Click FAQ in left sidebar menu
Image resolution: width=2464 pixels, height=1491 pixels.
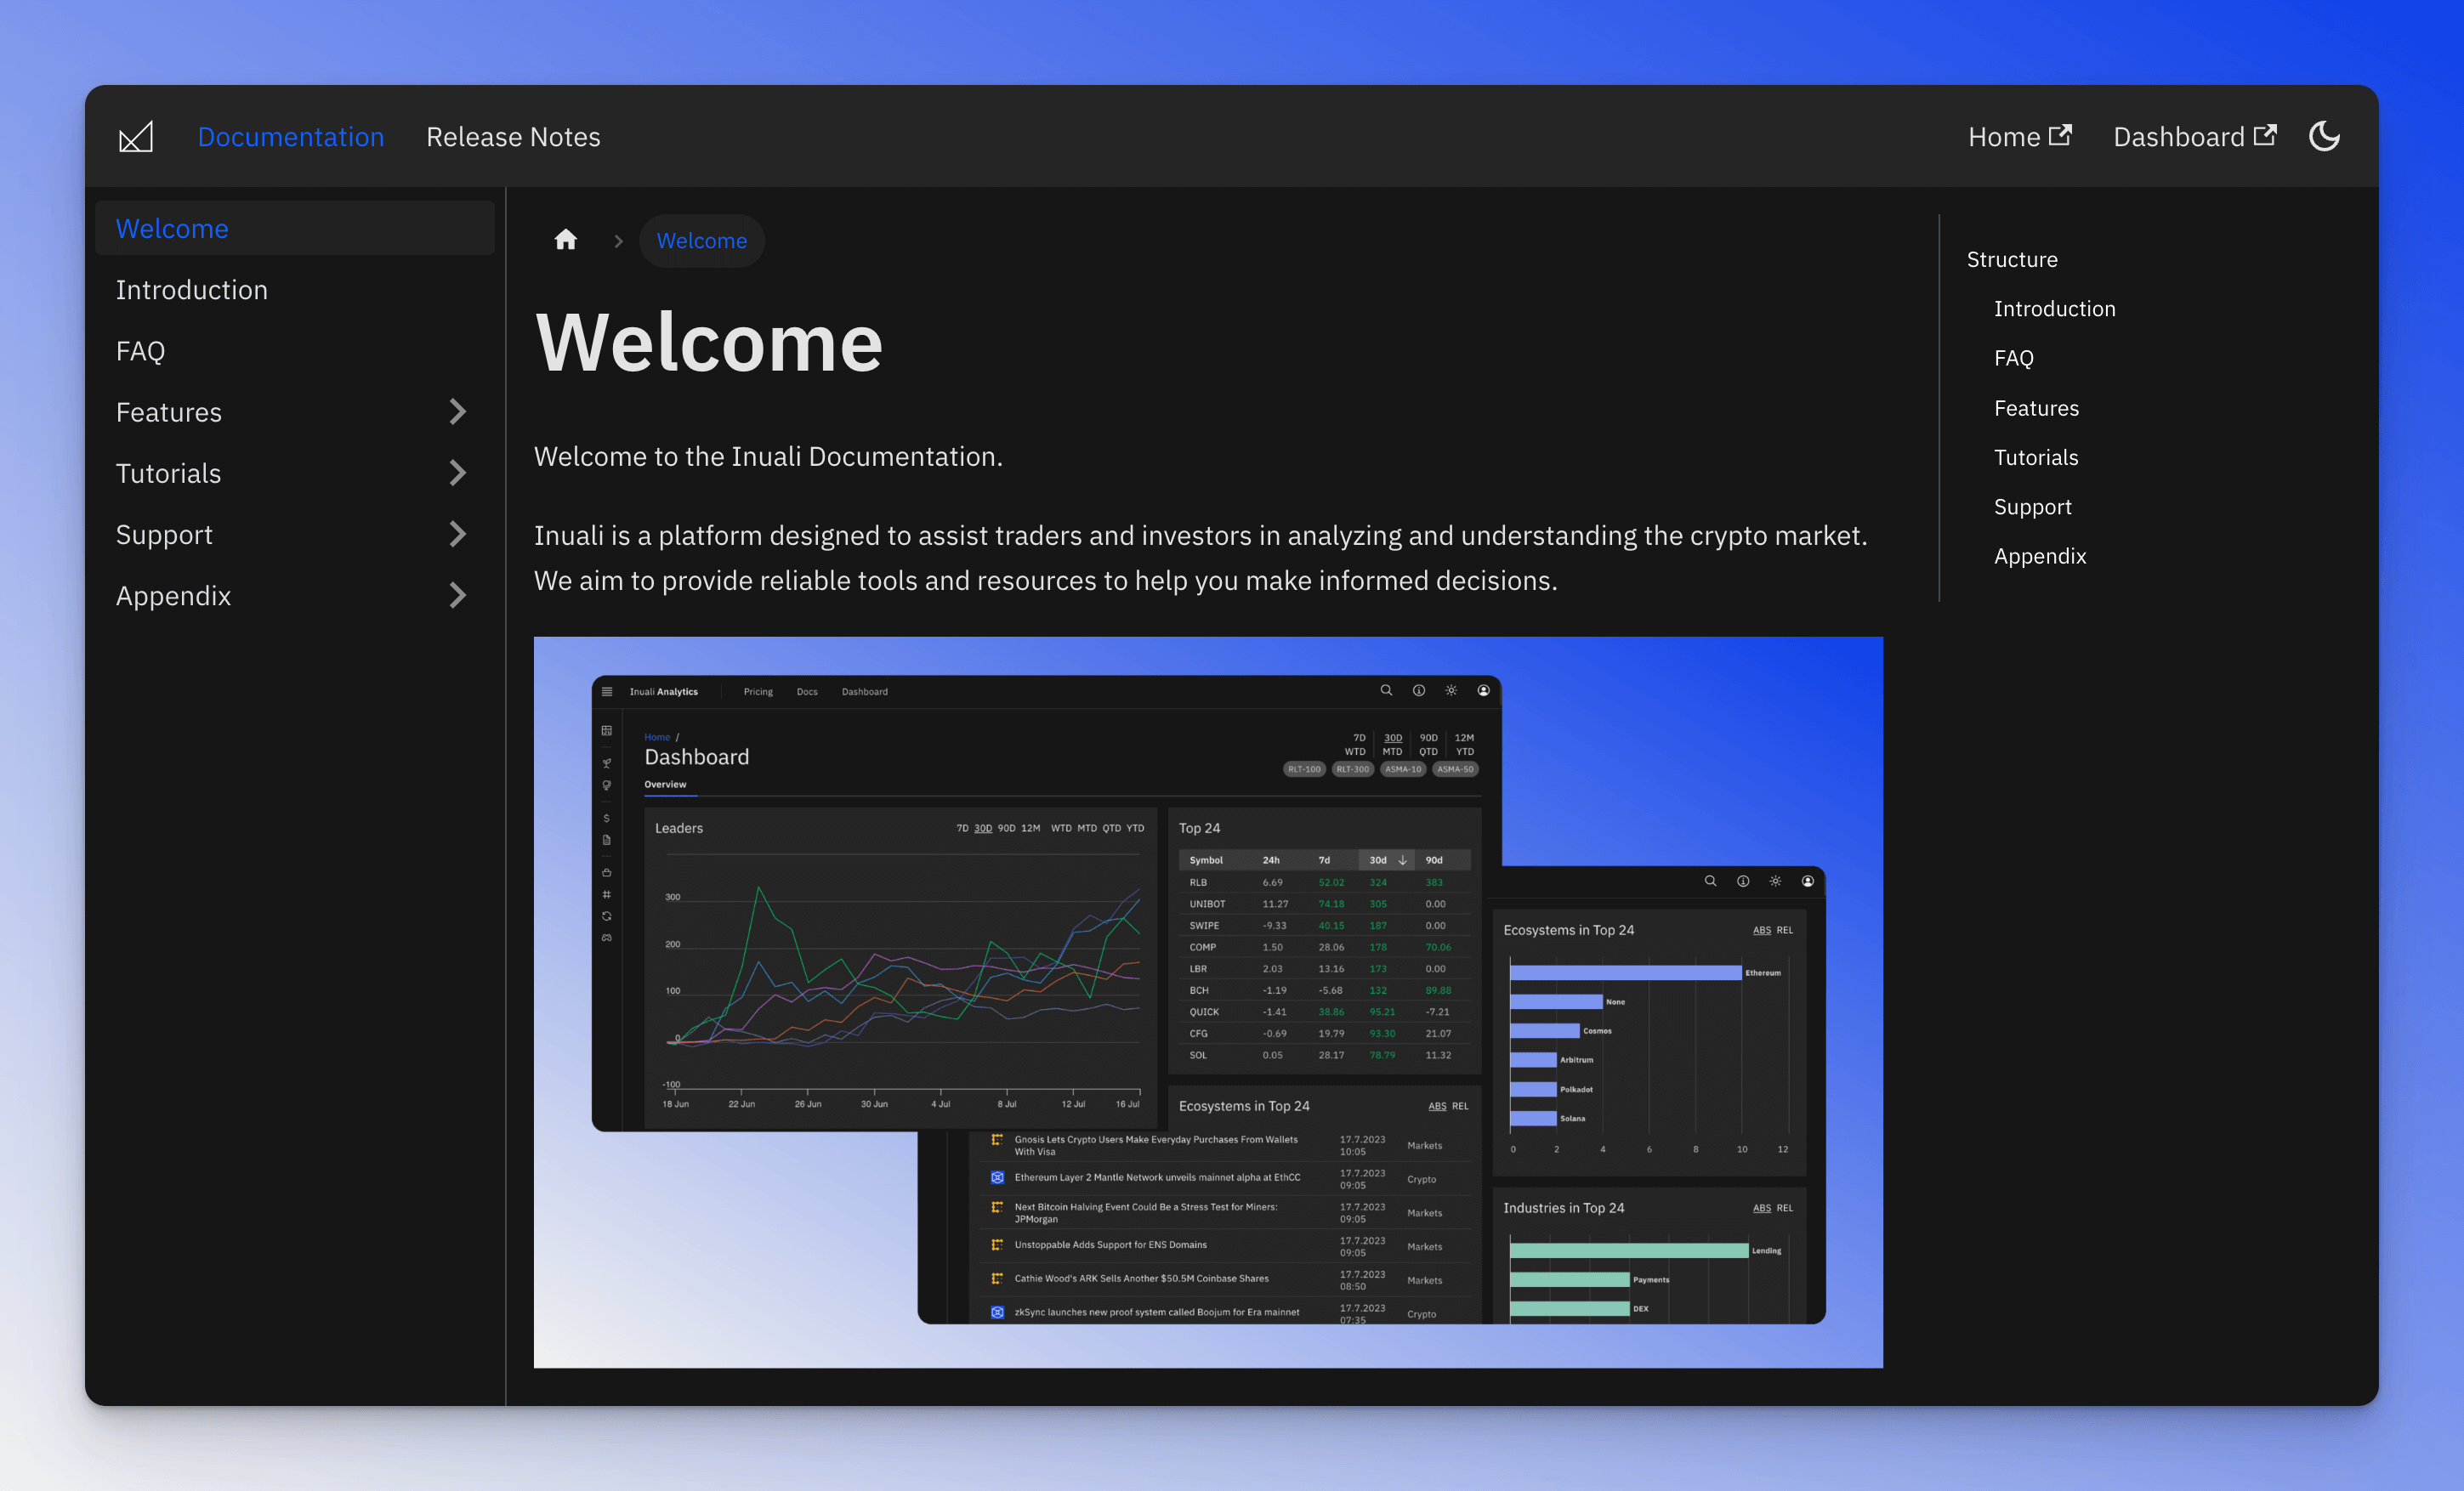click(139, 350)
